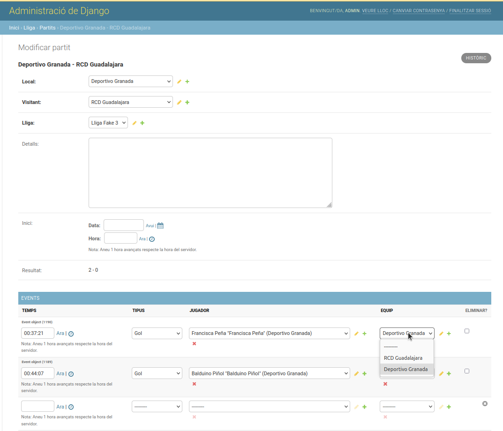Add a new Visitant team via plus icon

(x=187, y=102)
